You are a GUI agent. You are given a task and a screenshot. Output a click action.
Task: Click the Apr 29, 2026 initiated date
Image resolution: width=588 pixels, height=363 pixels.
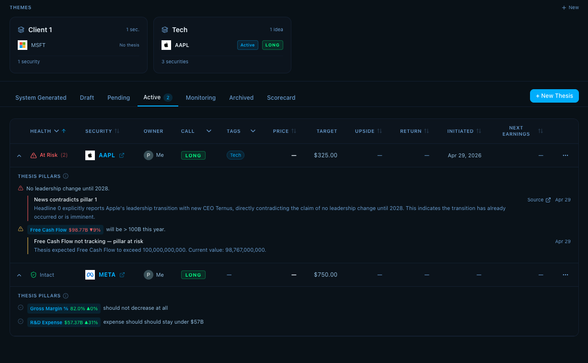464,155
